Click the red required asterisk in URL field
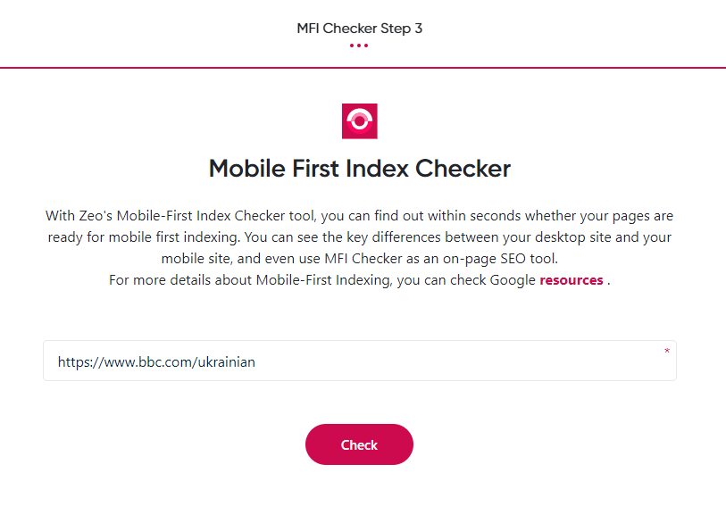 click(x=666, y=352)
